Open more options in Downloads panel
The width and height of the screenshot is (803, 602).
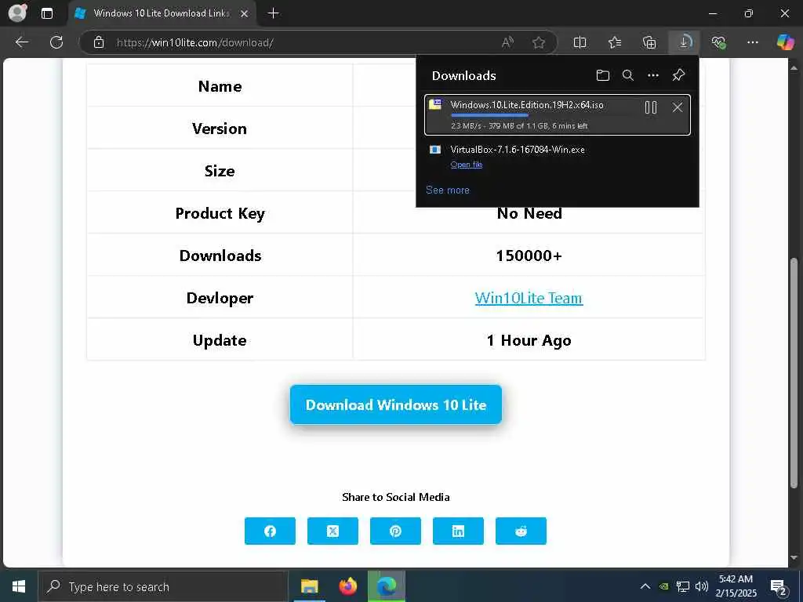(653, 76)
